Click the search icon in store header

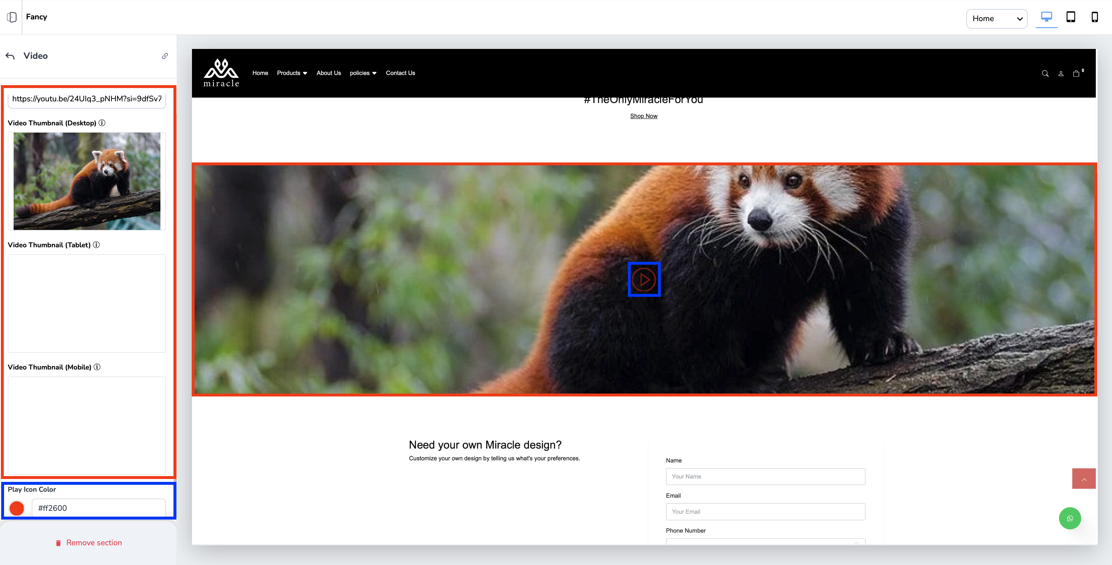[x=1045, y=73]
